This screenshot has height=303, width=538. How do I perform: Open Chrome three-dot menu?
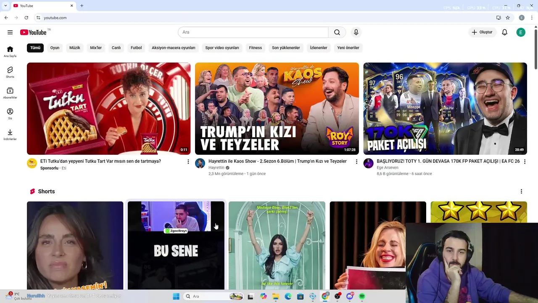[x=532, y=18]
